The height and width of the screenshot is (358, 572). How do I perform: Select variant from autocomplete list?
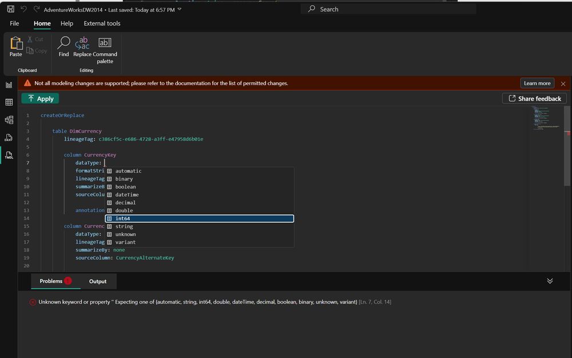[199, 242]
